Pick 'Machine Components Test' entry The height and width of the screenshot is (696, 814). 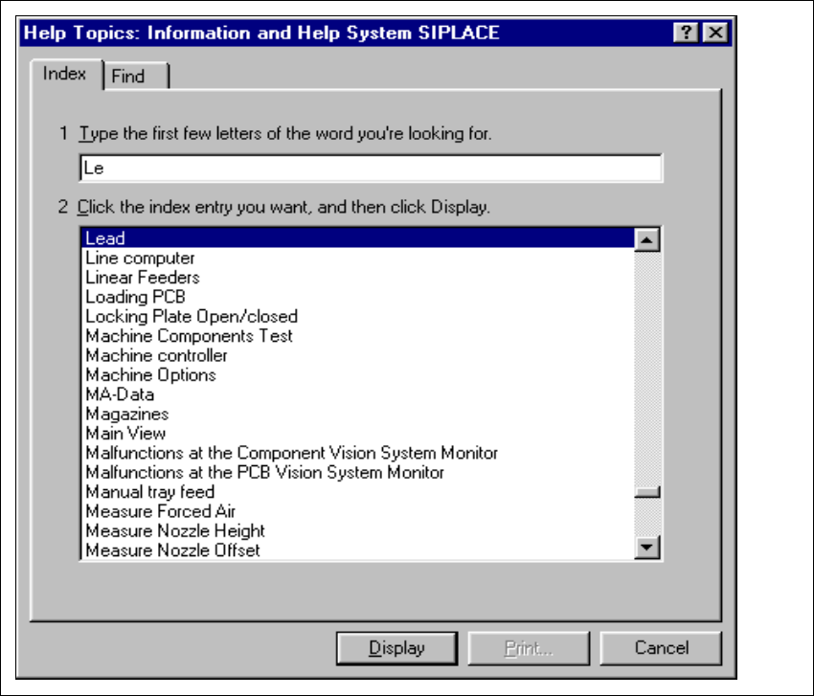358,336
